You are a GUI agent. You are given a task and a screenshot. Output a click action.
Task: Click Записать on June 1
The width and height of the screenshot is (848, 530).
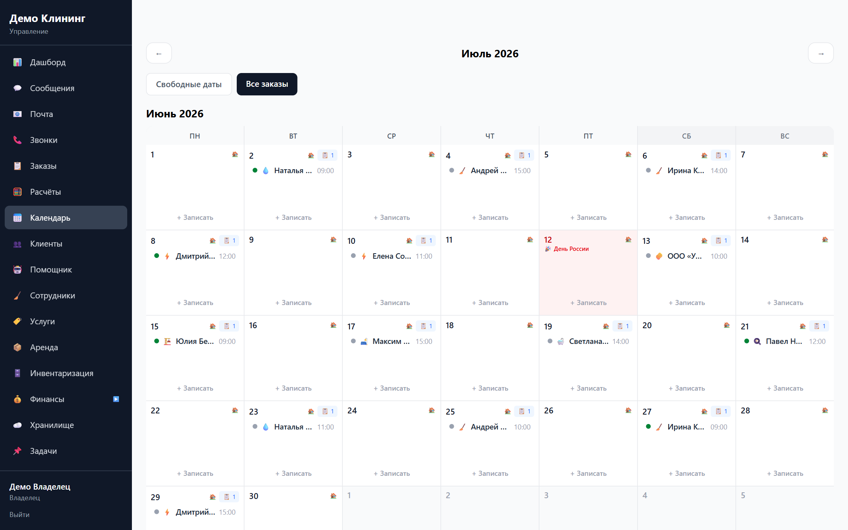point(195,217)
